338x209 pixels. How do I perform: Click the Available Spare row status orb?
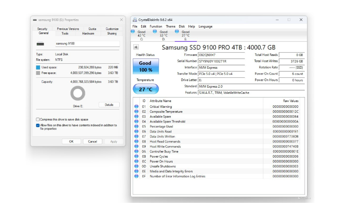point(136,116)
